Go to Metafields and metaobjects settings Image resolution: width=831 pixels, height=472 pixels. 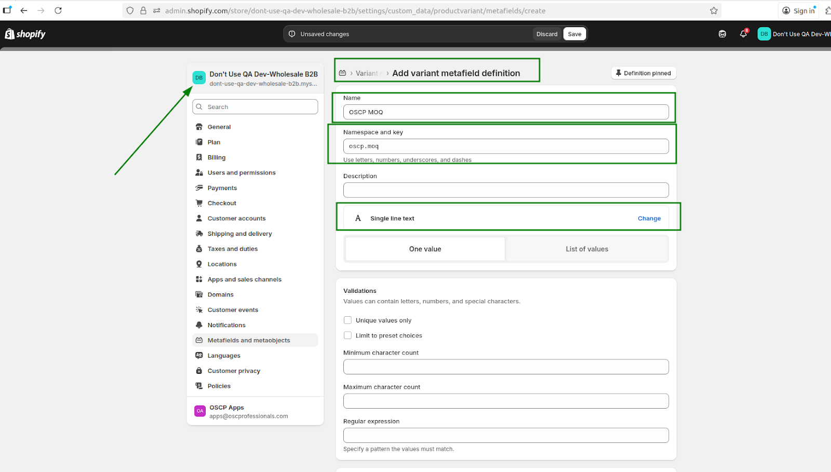point(248,341)
